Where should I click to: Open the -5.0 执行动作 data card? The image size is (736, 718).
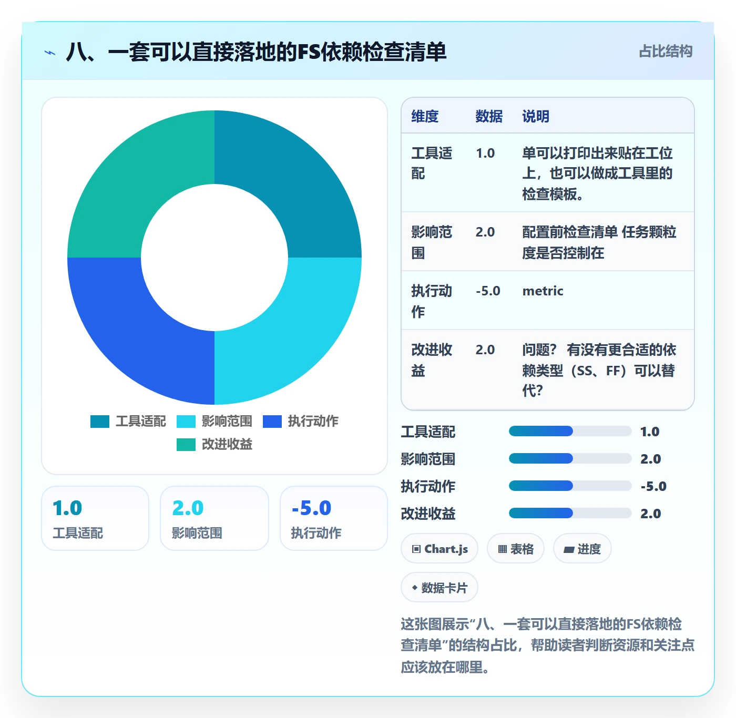coord(334,518)
